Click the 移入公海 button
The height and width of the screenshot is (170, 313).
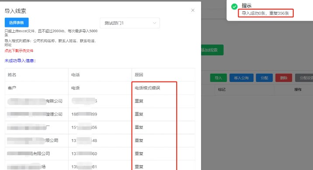241,78
